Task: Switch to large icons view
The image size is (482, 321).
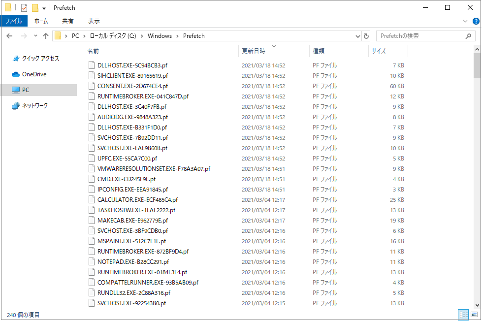Action: pyautogui.click(x=474, y=315)
